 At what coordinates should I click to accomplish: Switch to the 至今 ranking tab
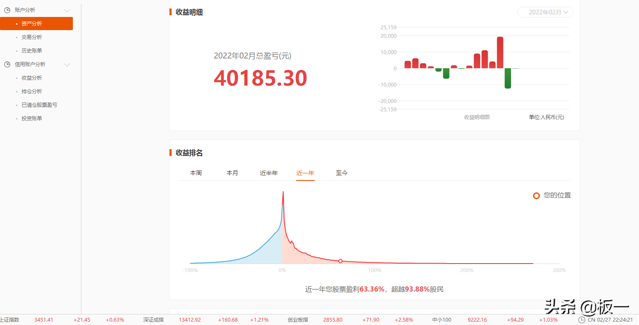pos(342,172)
